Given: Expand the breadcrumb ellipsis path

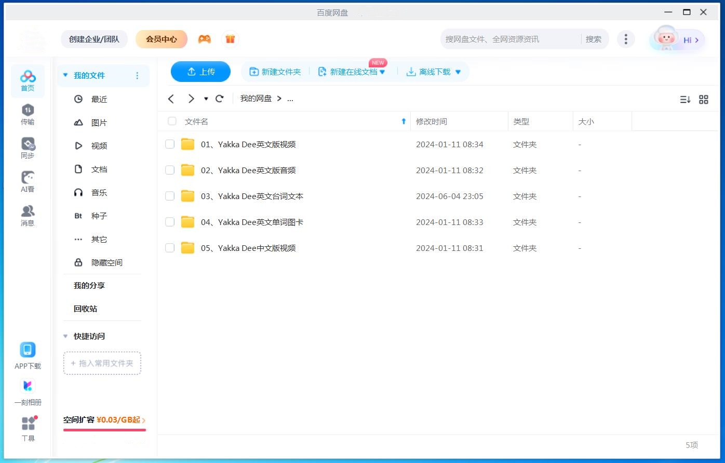Looking at the screenshot, I should point(290,99).
